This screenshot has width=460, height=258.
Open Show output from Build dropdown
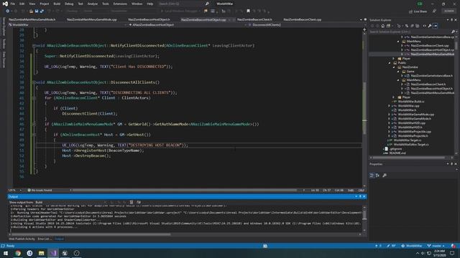pyautogui.click(x=70, y=202)
